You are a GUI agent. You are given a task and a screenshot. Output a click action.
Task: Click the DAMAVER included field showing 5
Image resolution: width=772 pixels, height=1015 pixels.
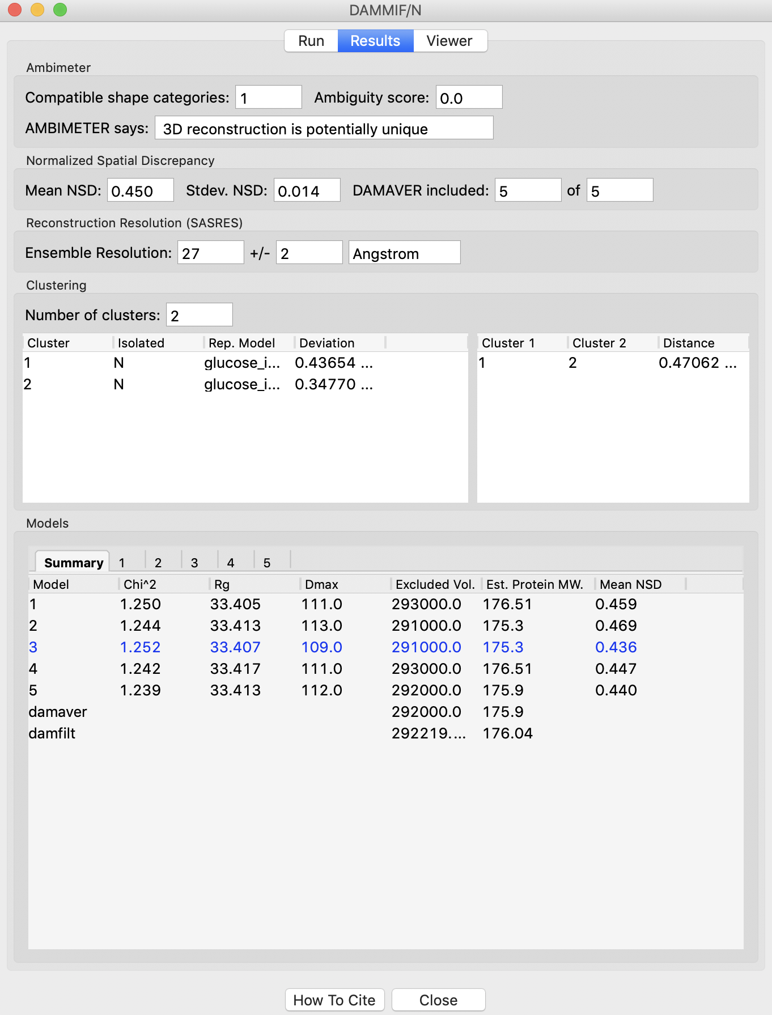point(528,190)
